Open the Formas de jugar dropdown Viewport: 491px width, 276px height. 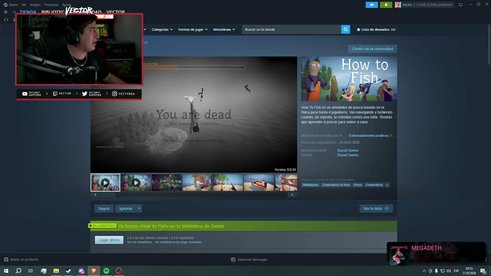pyautogui.click(x=193, y=30)
